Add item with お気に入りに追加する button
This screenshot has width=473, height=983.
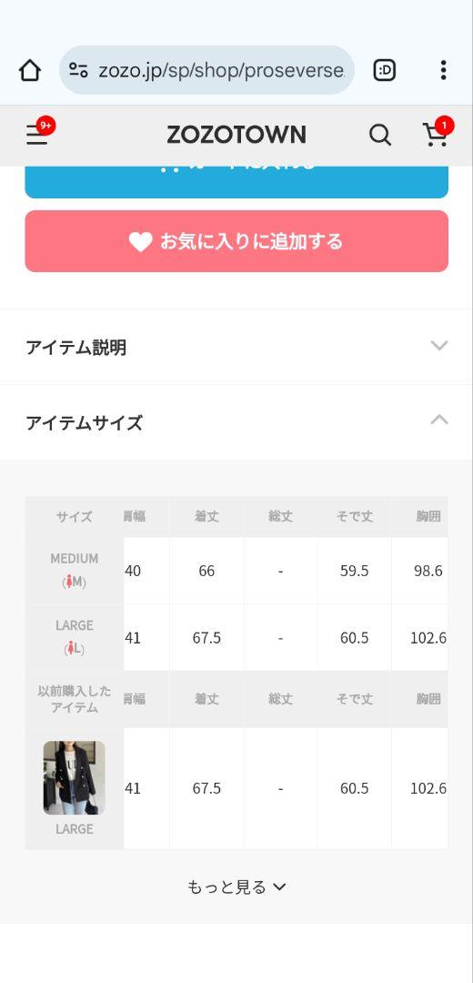click(x=236, y=241)
